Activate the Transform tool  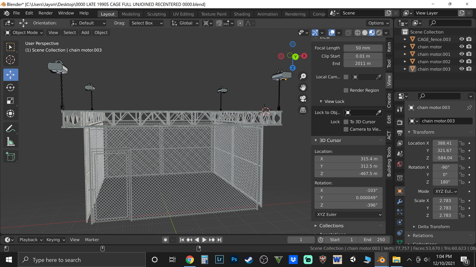[x=10, y=113]
